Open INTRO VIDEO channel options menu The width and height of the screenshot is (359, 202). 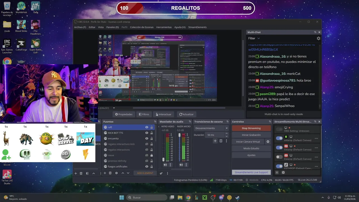click(x=170, y=165)
